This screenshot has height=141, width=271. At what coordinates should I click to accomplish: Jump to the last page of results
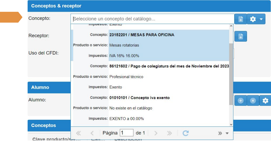click(170, 133)
